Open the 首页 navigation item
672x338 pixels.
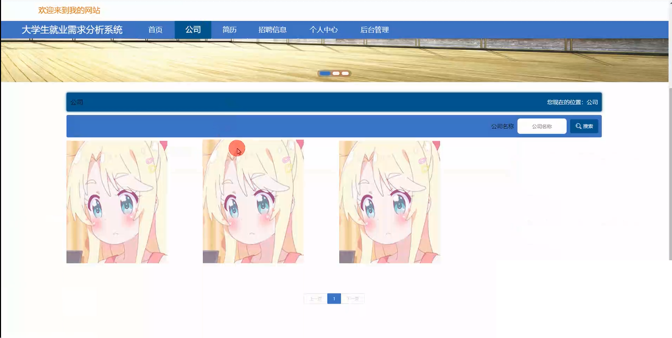[155, 30]
